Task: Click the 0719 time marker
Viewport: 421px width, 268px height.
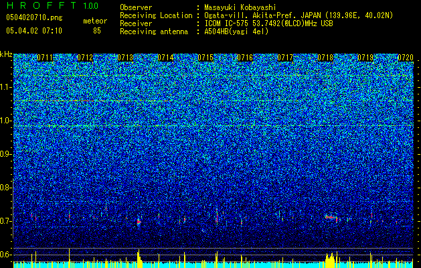Action: click(x=365, y=58)
